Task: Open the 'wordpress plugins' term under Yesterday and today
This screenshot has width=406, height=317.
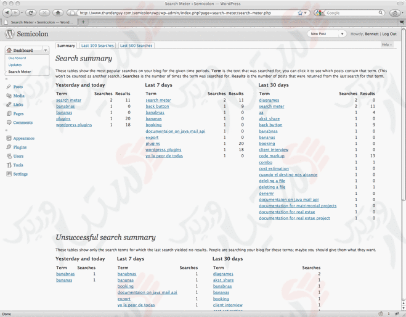Action: pos(74,125)
